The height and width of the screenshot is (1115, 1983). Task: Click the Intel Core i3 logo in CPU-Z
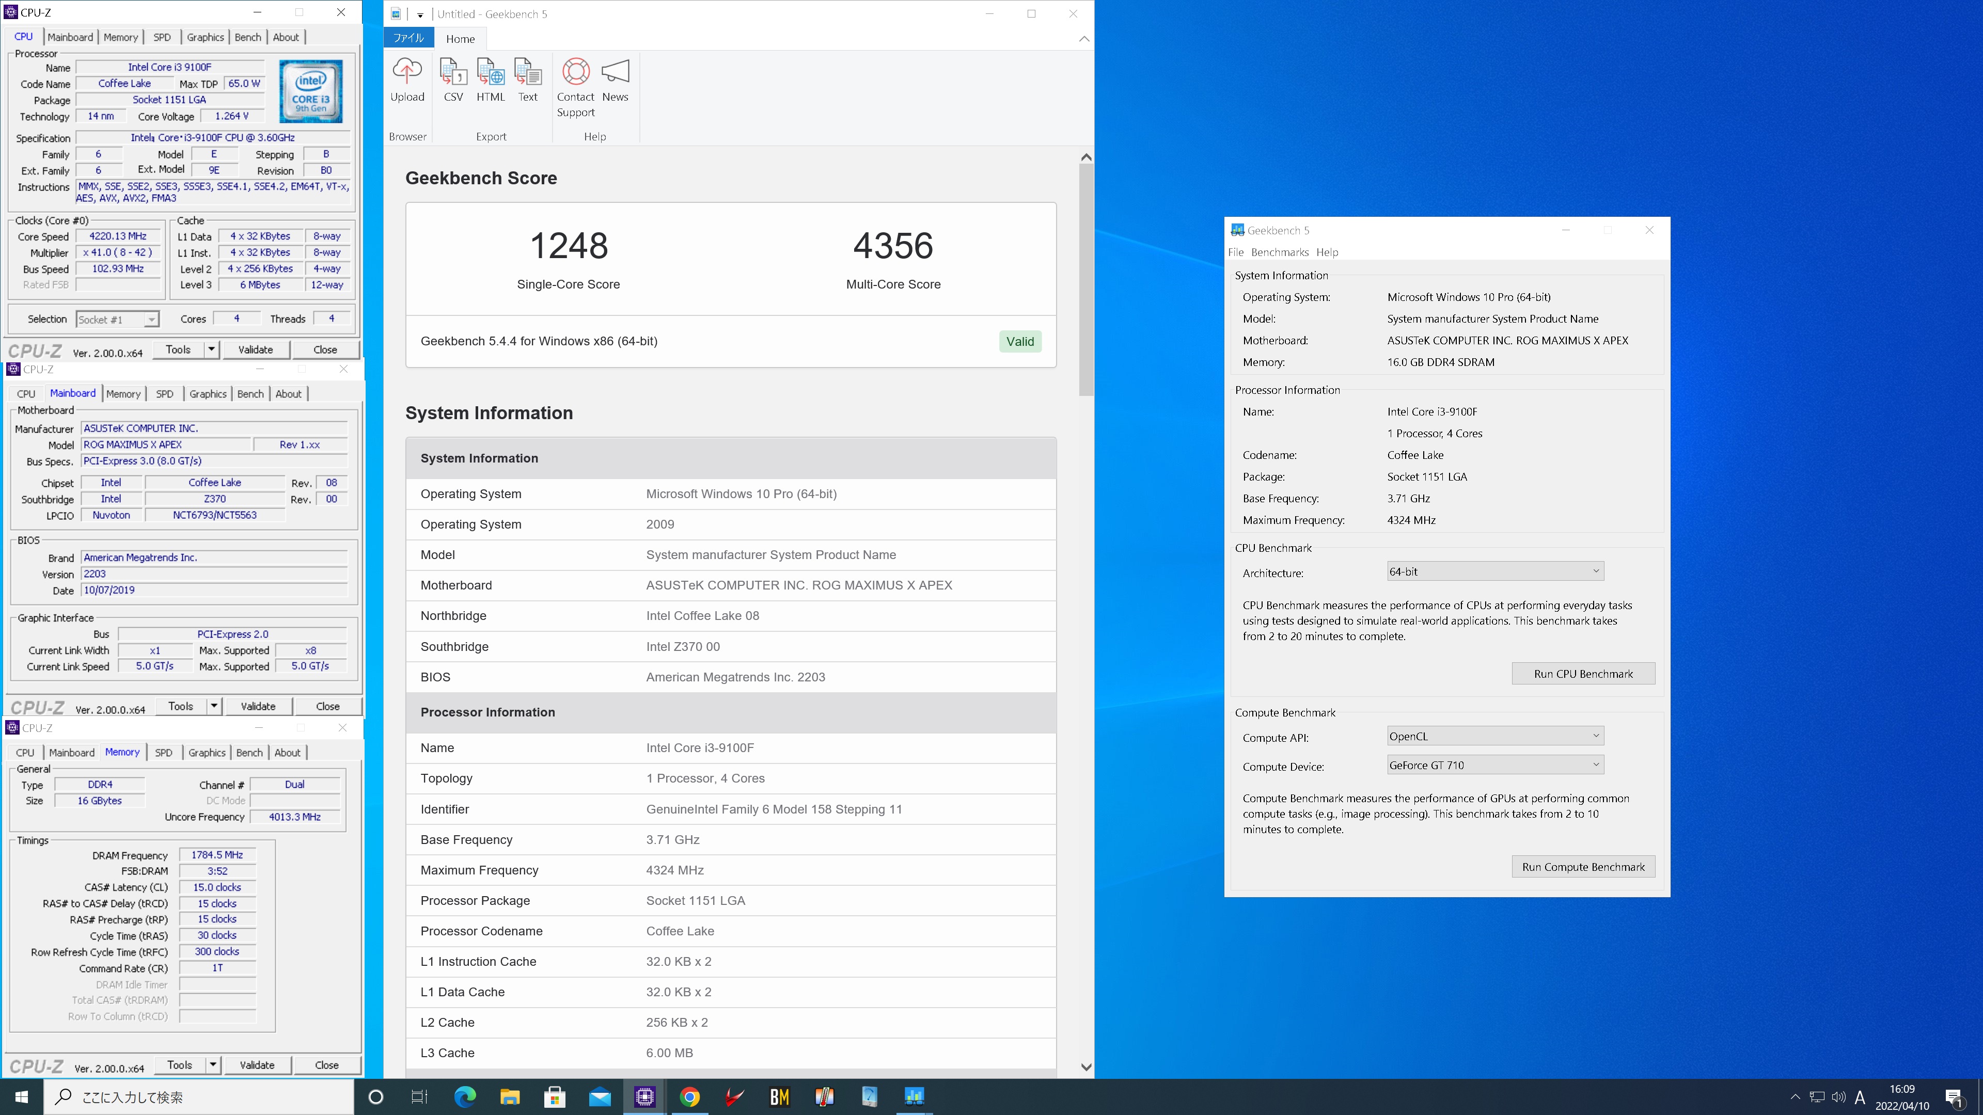pyautogui.click(x=311, y=92)
